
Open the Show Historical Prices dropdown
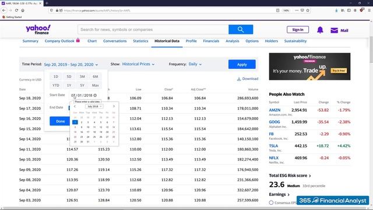[138, 64]
